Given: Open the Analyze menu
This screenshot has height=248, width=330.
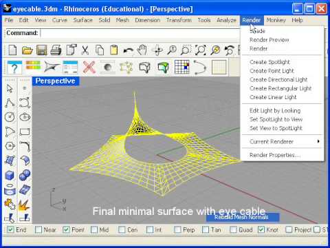Looking at the screenshot, I should click(x=226, y=20).
